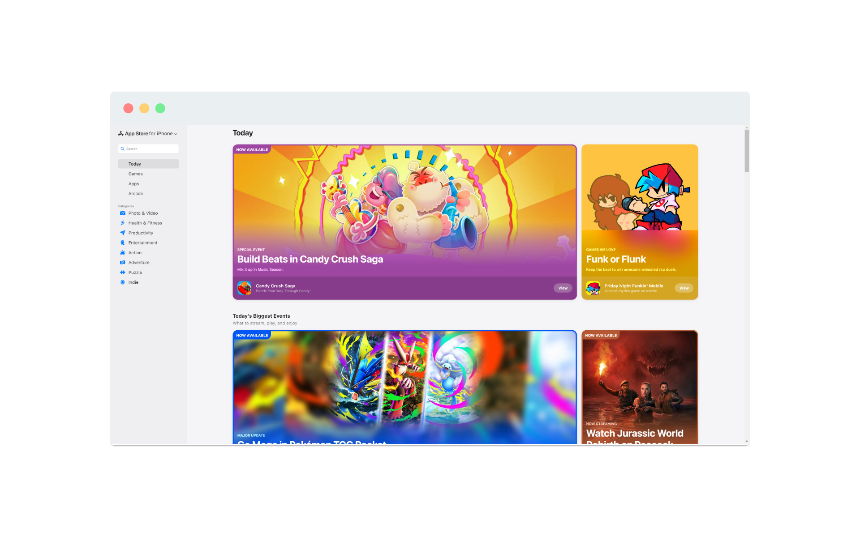This screenshot has height=537, width=860.
Task: Click the vertical scrollbar thumb
Action: [x=747, y=151]
